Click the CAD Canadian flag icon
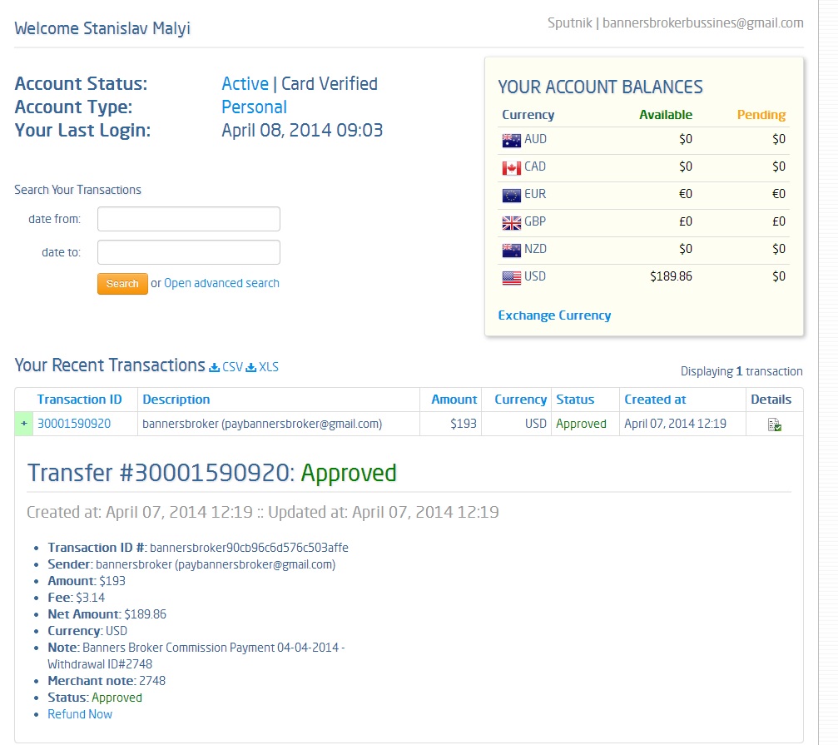The height and width of the screenshot is (745, 838). (x=512, y=168)
